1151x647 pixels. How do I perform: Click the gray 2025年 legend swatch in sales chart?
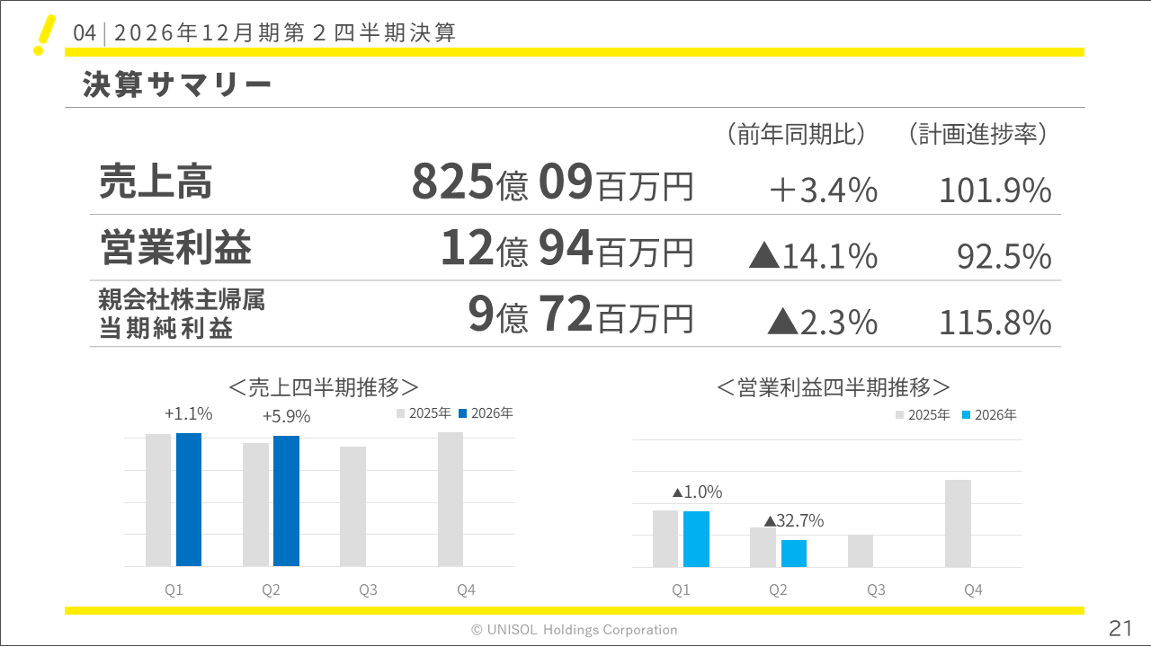point(401,414)
